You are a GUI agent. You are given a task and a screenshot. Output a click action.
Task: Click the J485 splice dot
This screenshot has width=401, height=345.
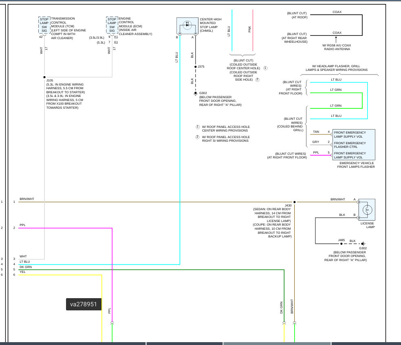coord(342,244)
